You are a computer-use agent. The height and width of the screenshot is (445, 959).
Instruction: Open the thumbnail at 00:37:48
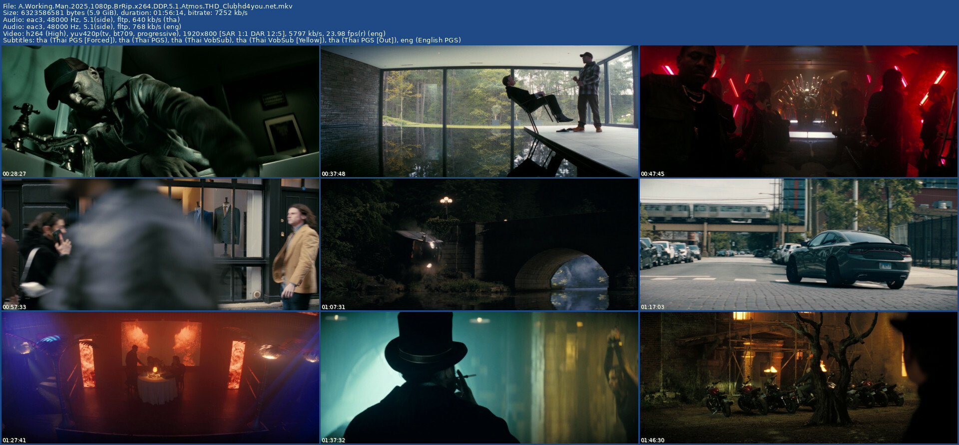[x=479, y=111]
